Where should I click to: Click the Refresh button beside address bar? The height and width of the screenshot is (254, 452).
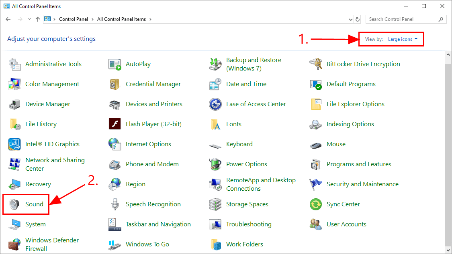[x=358, y=19]
